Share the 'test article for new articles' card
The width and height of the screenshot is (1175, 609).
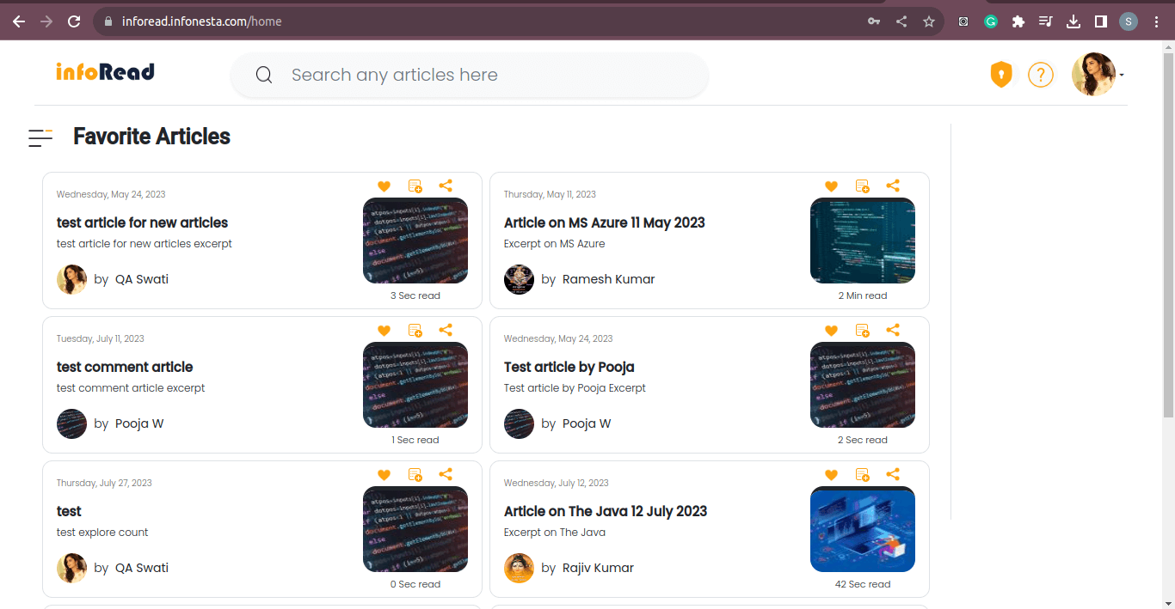pyautogui.click(x=446, y=186)
